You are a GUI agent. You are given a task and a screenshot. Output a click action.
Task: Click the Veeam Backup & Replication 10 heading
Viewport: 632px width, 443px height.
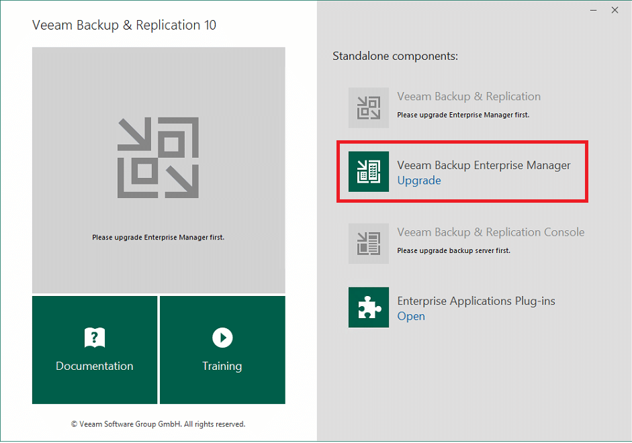coord(124,25)
